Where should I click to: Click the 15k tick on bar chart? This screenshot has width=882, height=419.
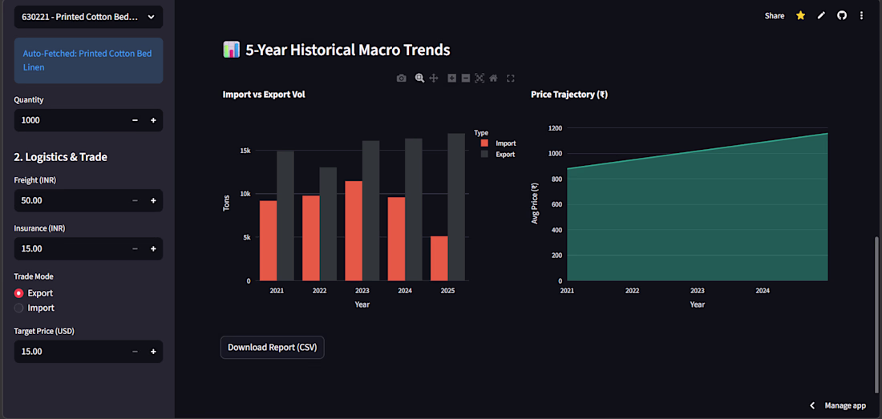click(x=245, y=151)
